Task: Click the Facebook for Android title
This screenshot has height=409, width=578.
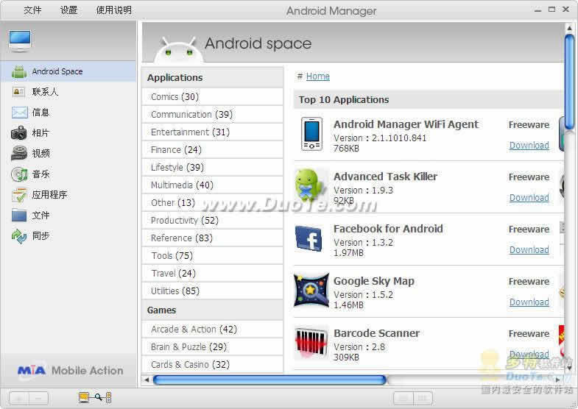Action: 388,229
